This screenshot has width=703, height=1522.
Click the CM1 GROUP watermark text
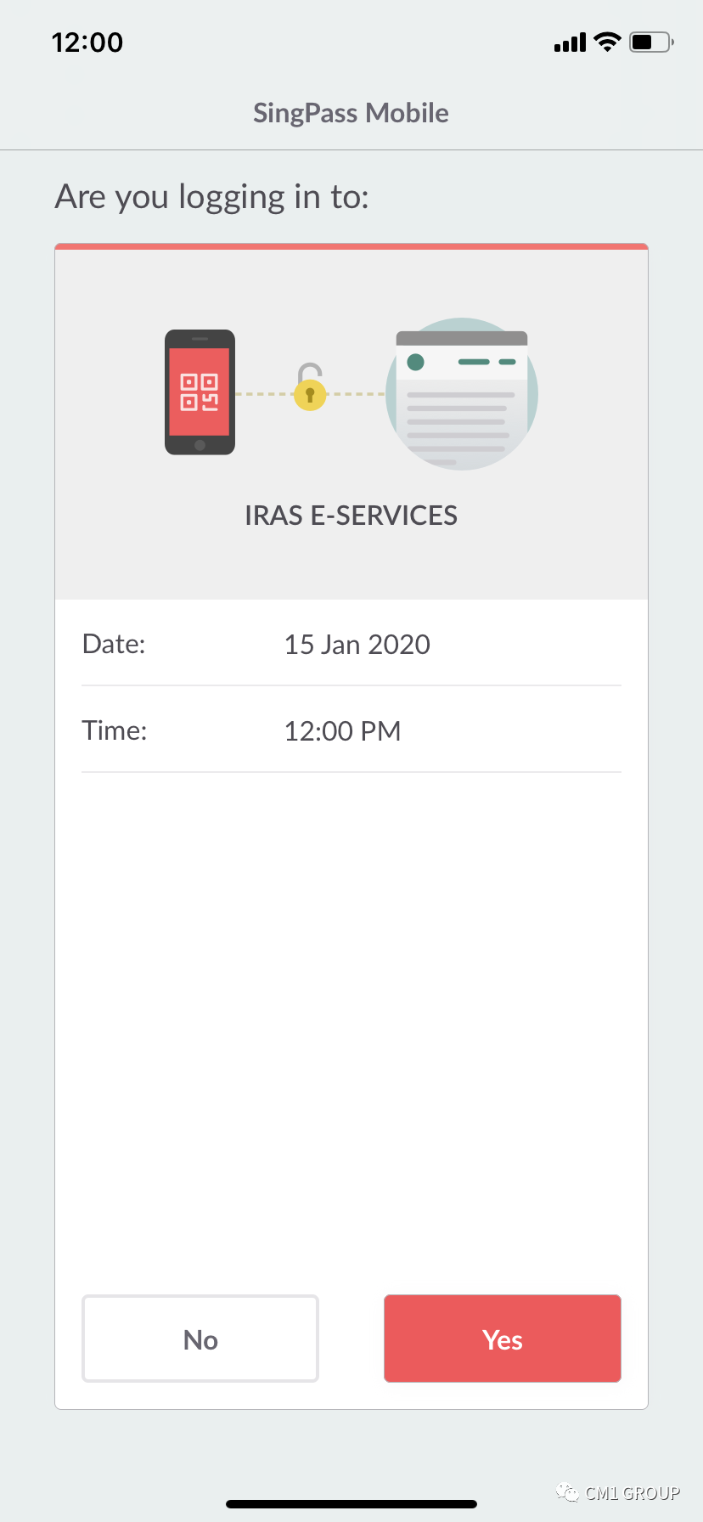click(x=633, y=1493)
